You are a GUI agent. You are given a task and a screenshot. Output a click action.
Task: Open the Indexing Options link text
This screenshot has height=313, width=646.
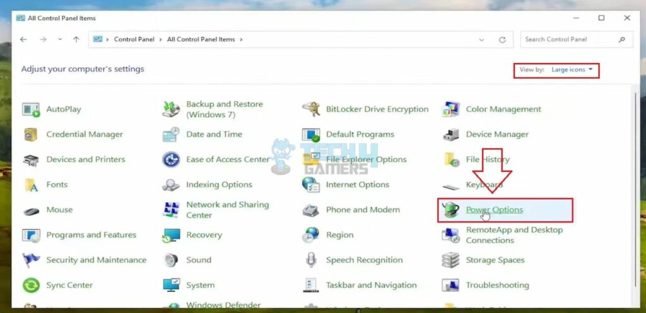pos(219,185)
